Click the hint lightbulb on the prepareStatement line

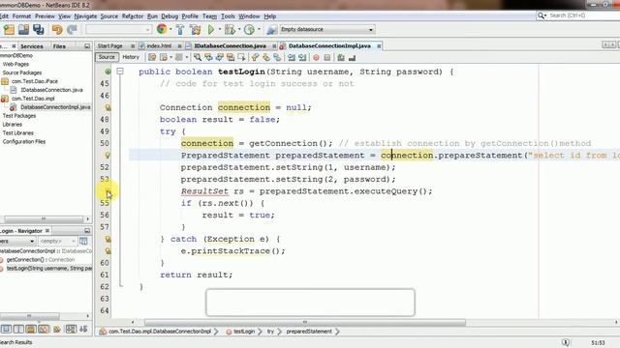point(108,155)
